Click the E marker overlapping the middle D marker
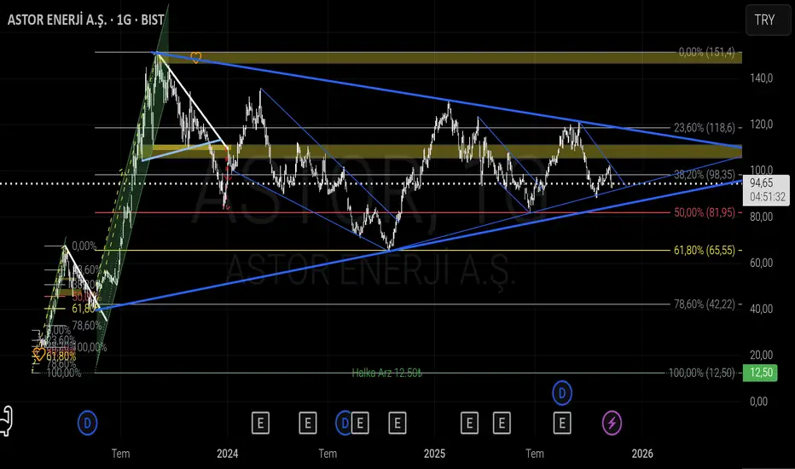This screenshot has width=795, height=469. 360,423
